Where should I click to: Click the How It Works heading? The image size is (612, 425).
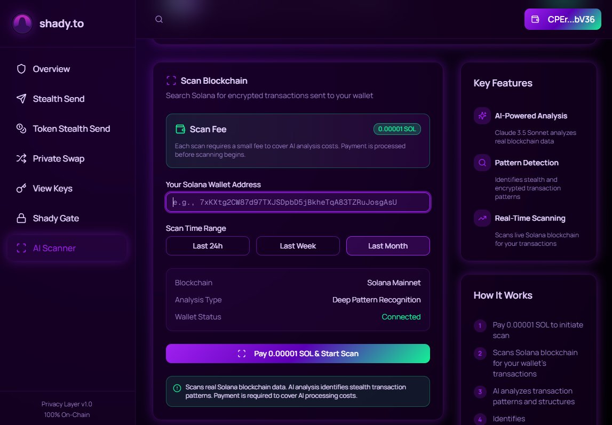[503, 295]
